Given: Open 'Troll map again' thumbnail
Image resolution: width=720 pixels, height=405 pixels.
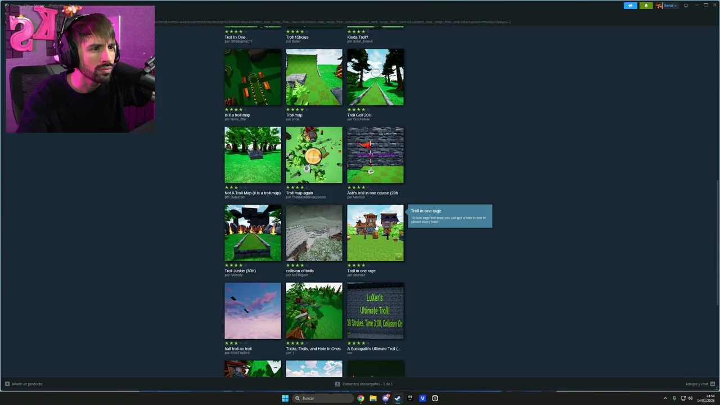Looking at the screenshot, I should (314, 155).
